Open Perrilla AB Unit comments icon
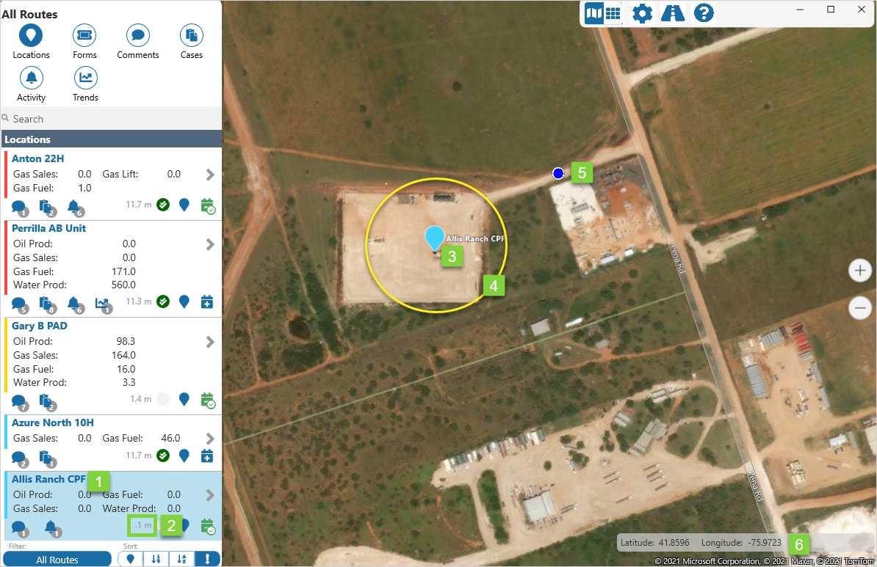The image size is (877, 567). pyautogui.click(x=20, y=304)
